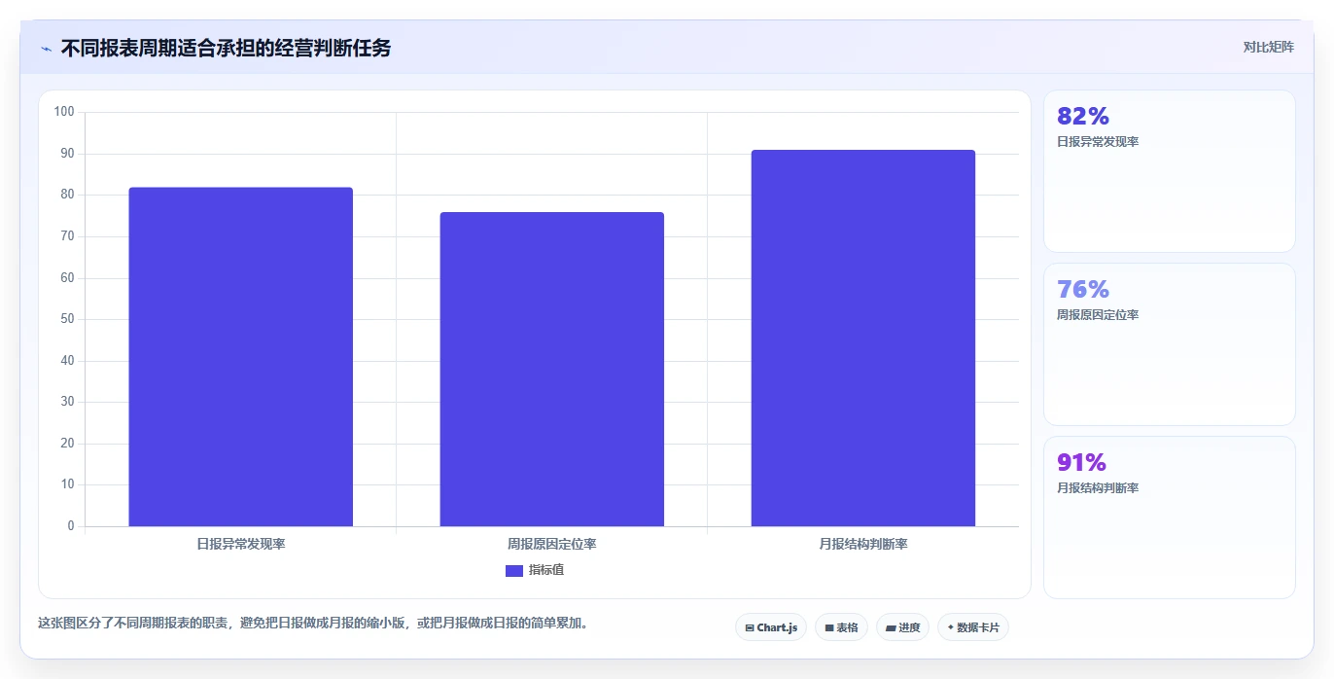The image size is (1334, 679).
Task: Click the 表格 tag
Action: click(841, 627)
